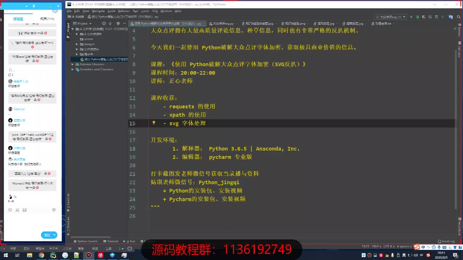Click the lightbulb intention icon on line 15
This screenshot has width=463, height=260.
coord(154,123)
